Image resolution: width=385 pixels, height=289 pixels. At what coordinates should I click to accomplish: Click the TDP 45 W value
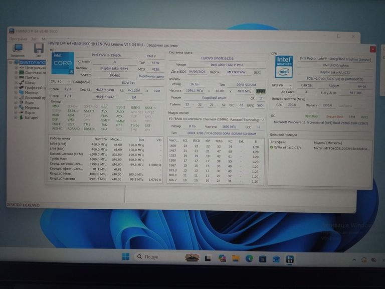pyautogui.click(x=155, y=63)
